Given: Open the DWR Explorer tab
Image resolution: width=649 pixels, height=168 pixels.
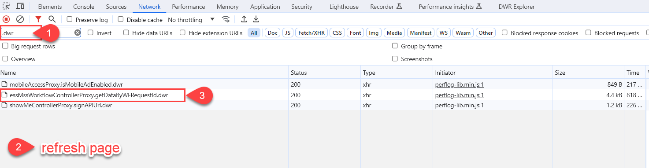Looking at the screenshot, I should tap(517, 7).
